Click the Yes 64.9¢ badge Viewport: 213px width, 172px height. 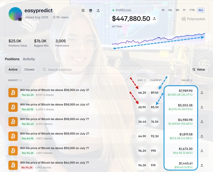27,138
